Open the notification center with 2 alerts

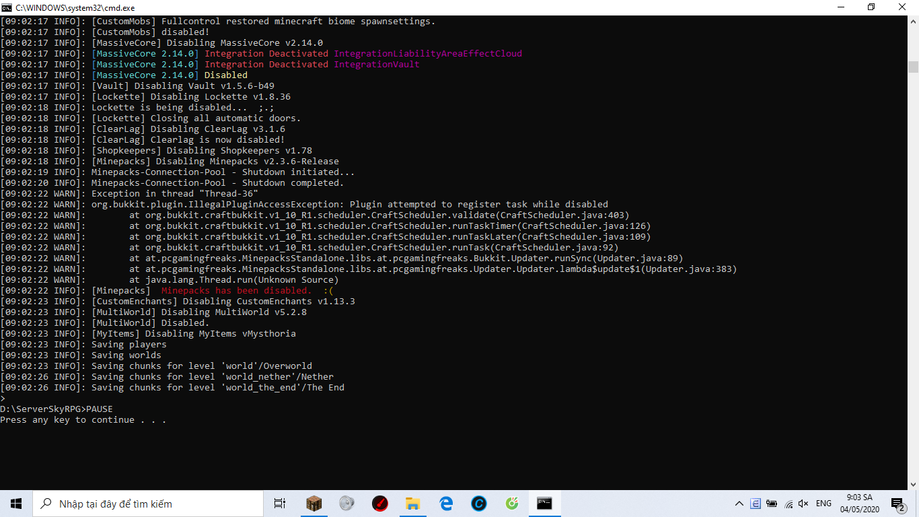pos(898,504)
